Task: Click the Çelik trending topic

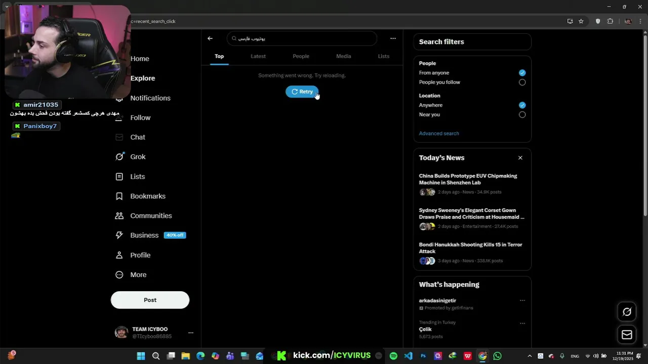Action: coord(425,330)
